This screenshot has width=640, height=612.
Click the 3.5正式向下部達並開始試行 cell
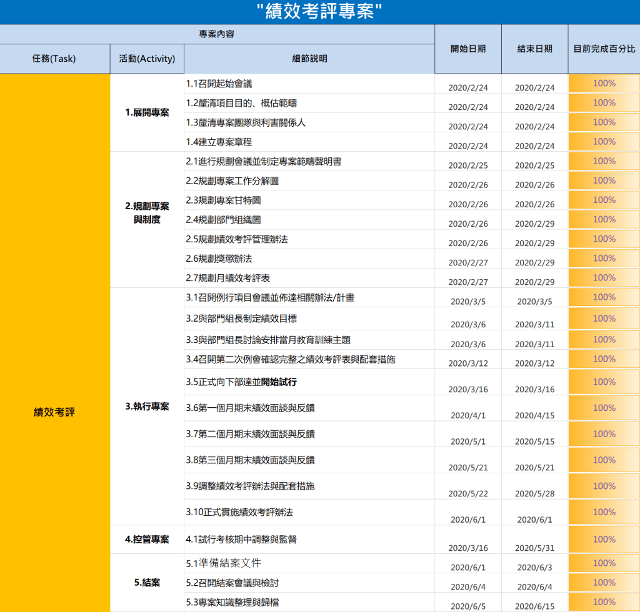pos(309,382)
